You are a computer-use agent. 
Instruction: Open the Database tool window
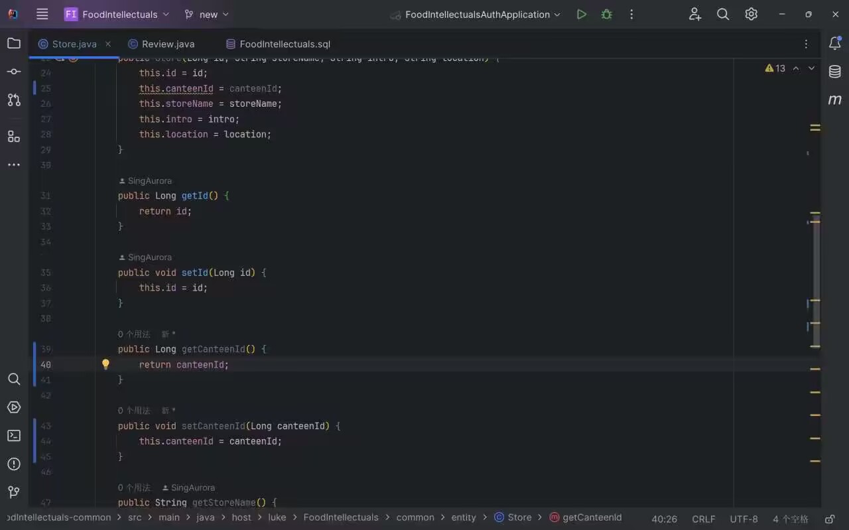835,72
